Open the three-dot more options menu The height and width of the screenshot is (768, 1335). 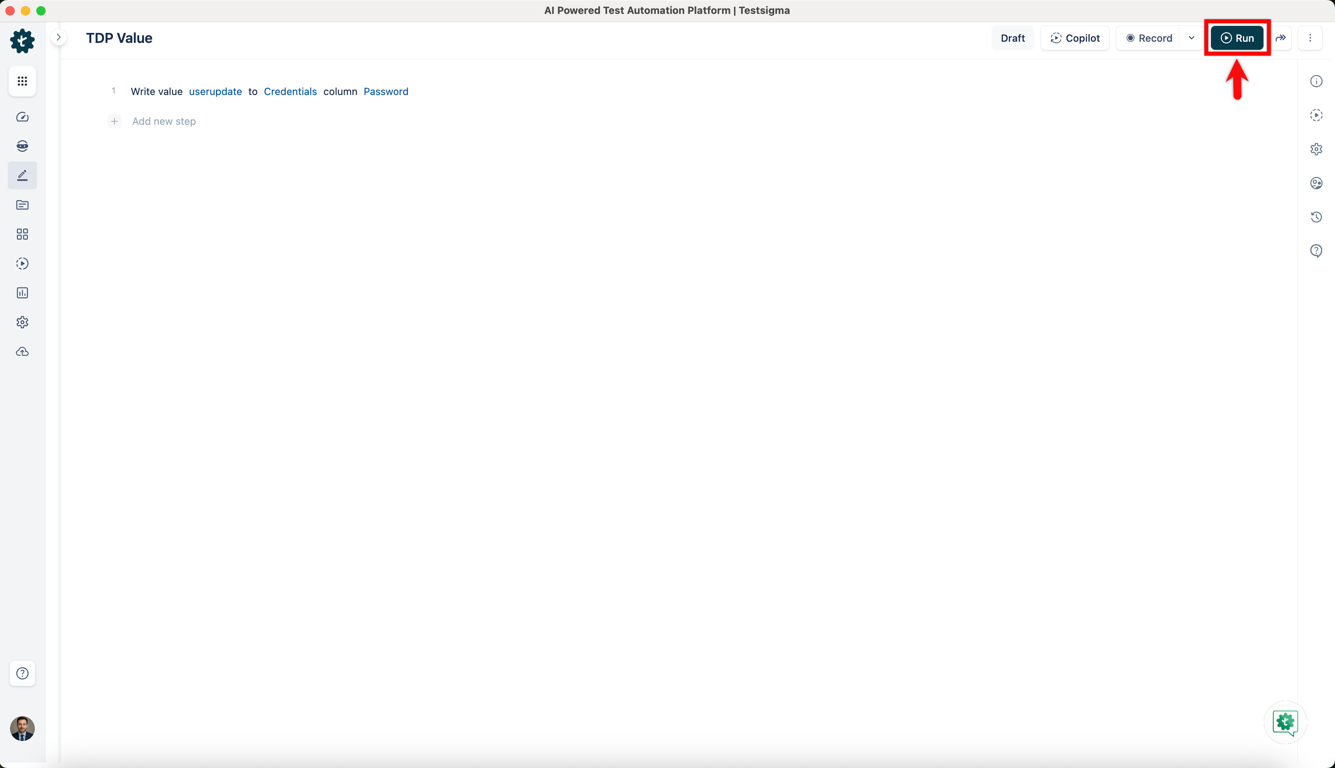1309,38
